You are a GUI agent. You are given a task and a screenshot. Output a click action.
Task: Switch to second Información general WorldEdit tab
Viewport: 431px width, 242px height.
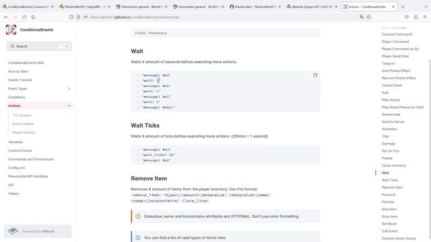click(x=198, y=7)
